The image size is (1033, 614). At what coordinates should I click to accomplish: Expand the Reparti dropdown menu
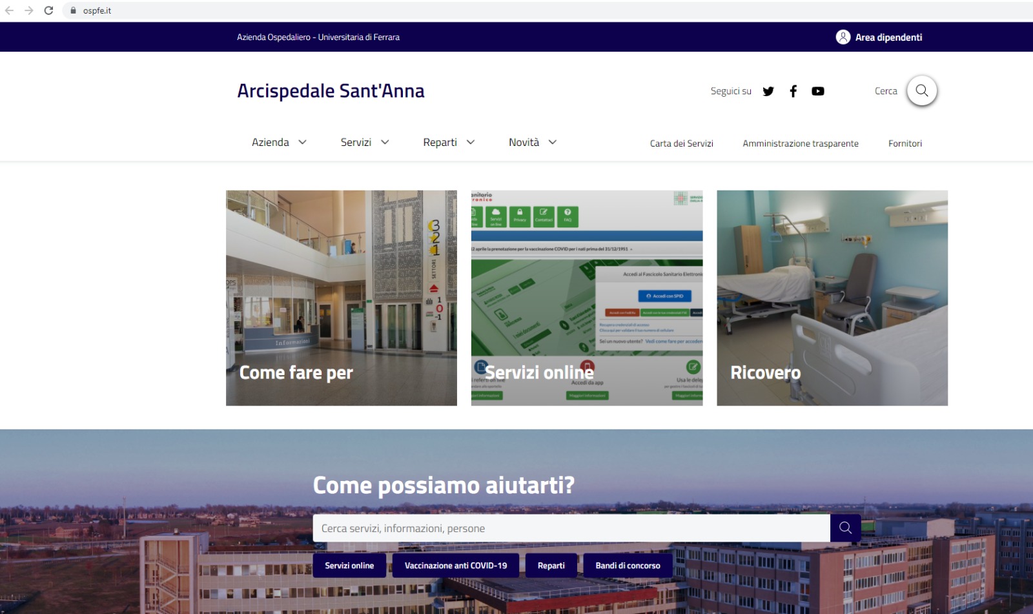[449, 142]
